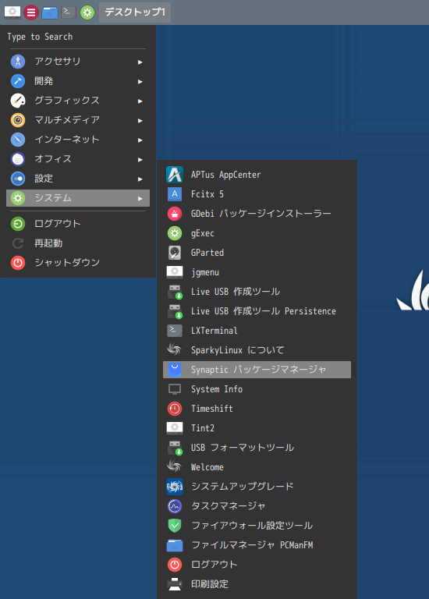Expand the アクセサリ submenu arrow

tap(140, 62)
